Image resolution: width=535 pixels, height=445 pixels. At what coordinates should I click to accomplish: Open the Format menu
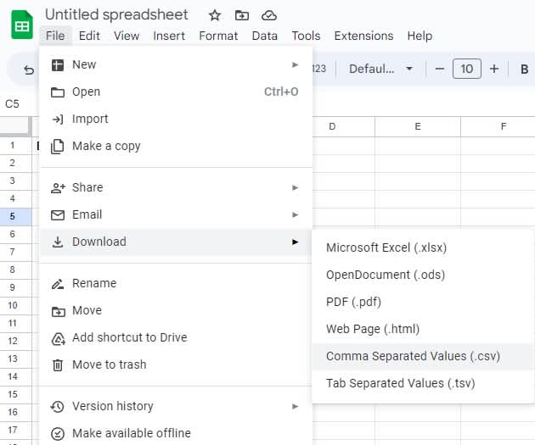[218, 36]
